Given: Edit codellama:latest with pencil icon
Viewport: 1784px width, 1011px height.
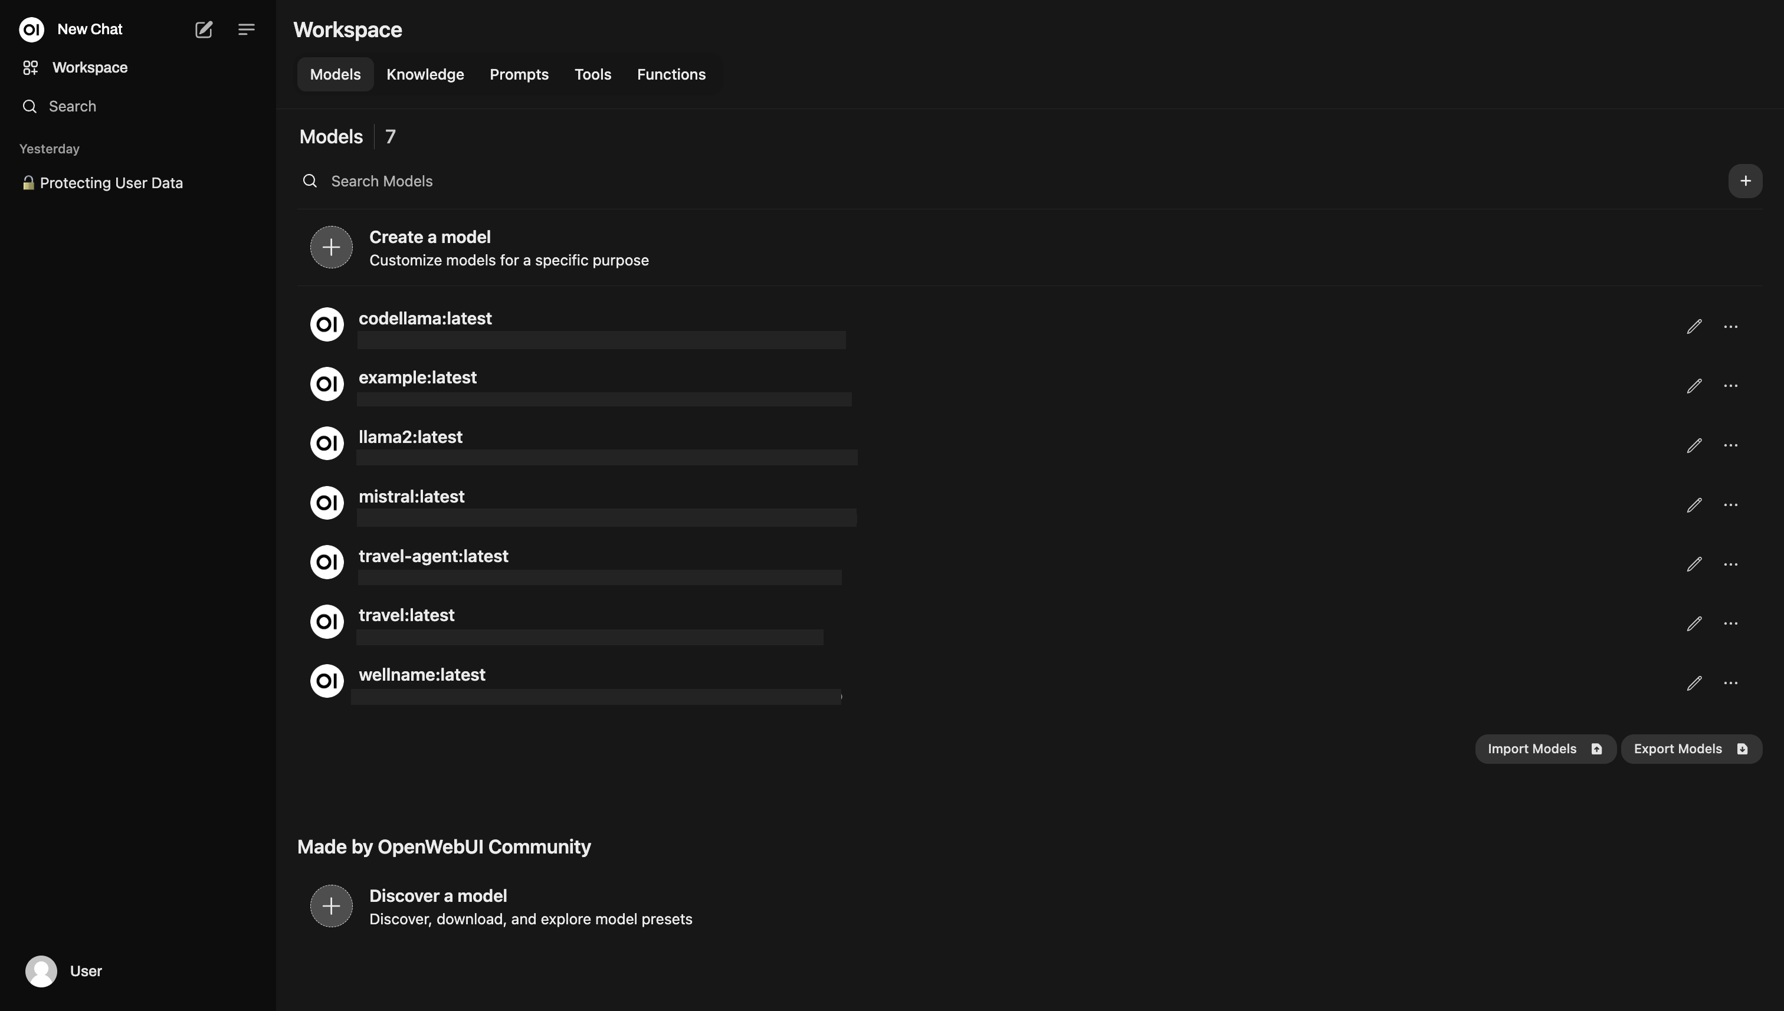Looking at the screenshot, I should coord(1694,326).
